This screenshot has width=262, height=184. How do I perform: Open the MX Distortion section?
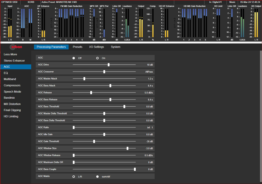click(x=12, y=104)
